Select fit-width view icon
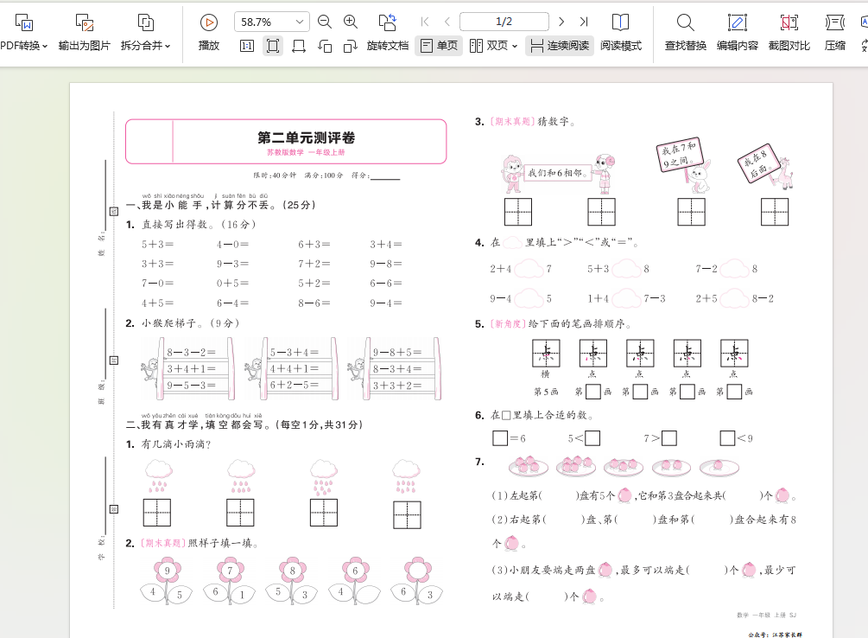This screenshot has width=868, height=638. click(299, 46)
